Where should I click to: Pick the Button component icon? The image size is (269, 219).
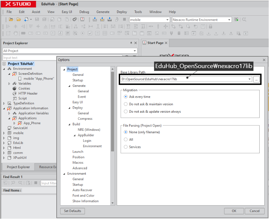tap(23, 33)
